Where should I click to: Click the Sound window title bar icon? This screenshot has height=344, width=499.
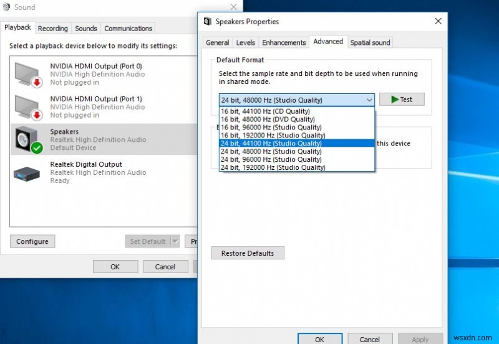[x=6, y=7]
